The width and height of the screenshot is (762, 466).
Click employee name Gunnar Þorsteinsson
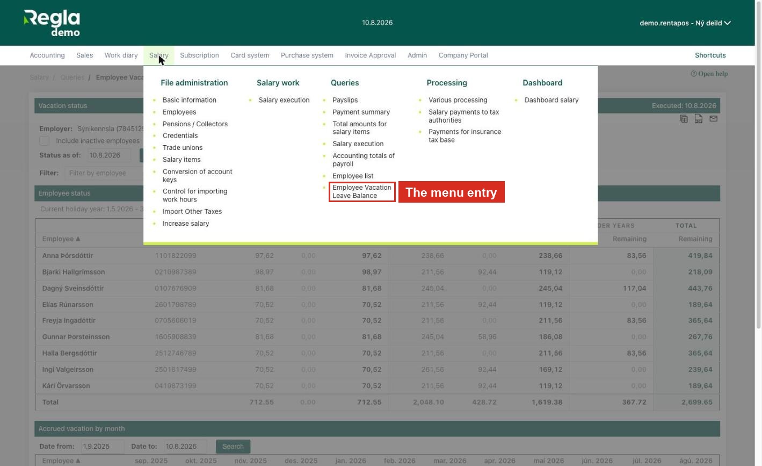pos(76,337)
